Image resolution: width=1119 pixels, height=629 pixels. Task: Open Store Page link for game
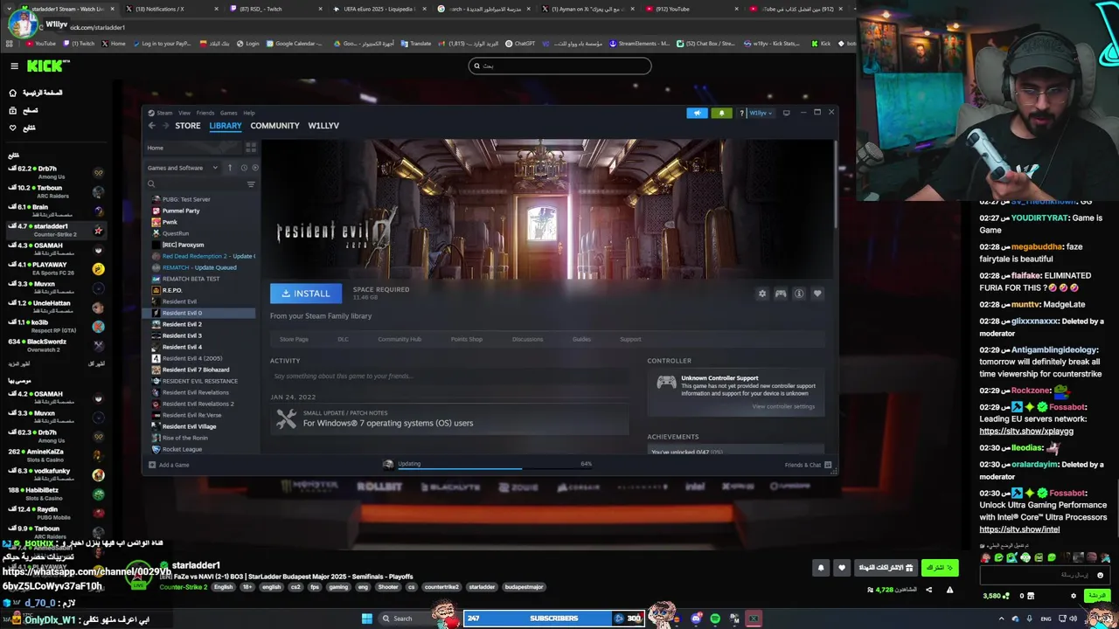click(294, 339)
